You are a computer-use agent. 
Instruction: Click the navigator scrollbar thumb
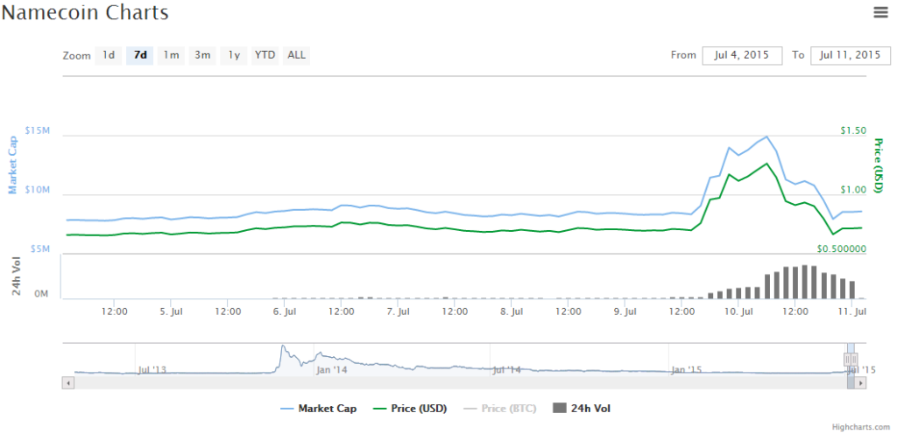(x=851, y=382)
